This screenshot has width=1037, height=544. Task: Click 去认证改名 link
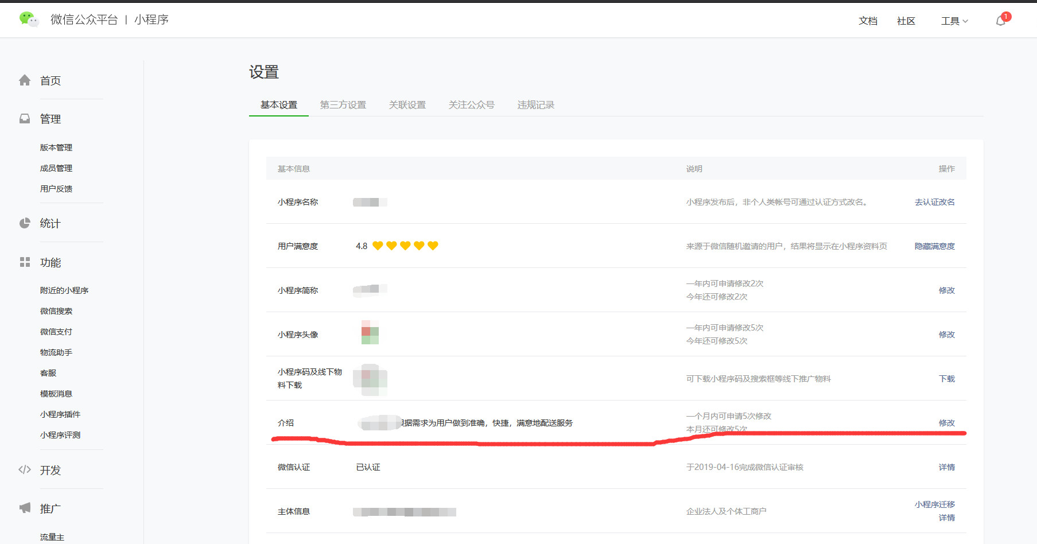click(934, 202)
